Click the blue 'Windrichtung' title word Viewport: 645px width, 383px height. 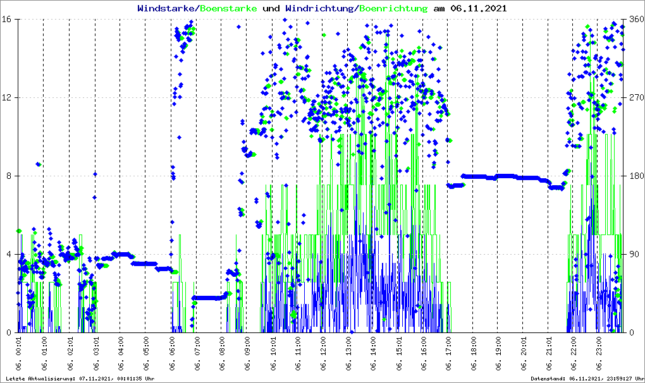(319, 8)
